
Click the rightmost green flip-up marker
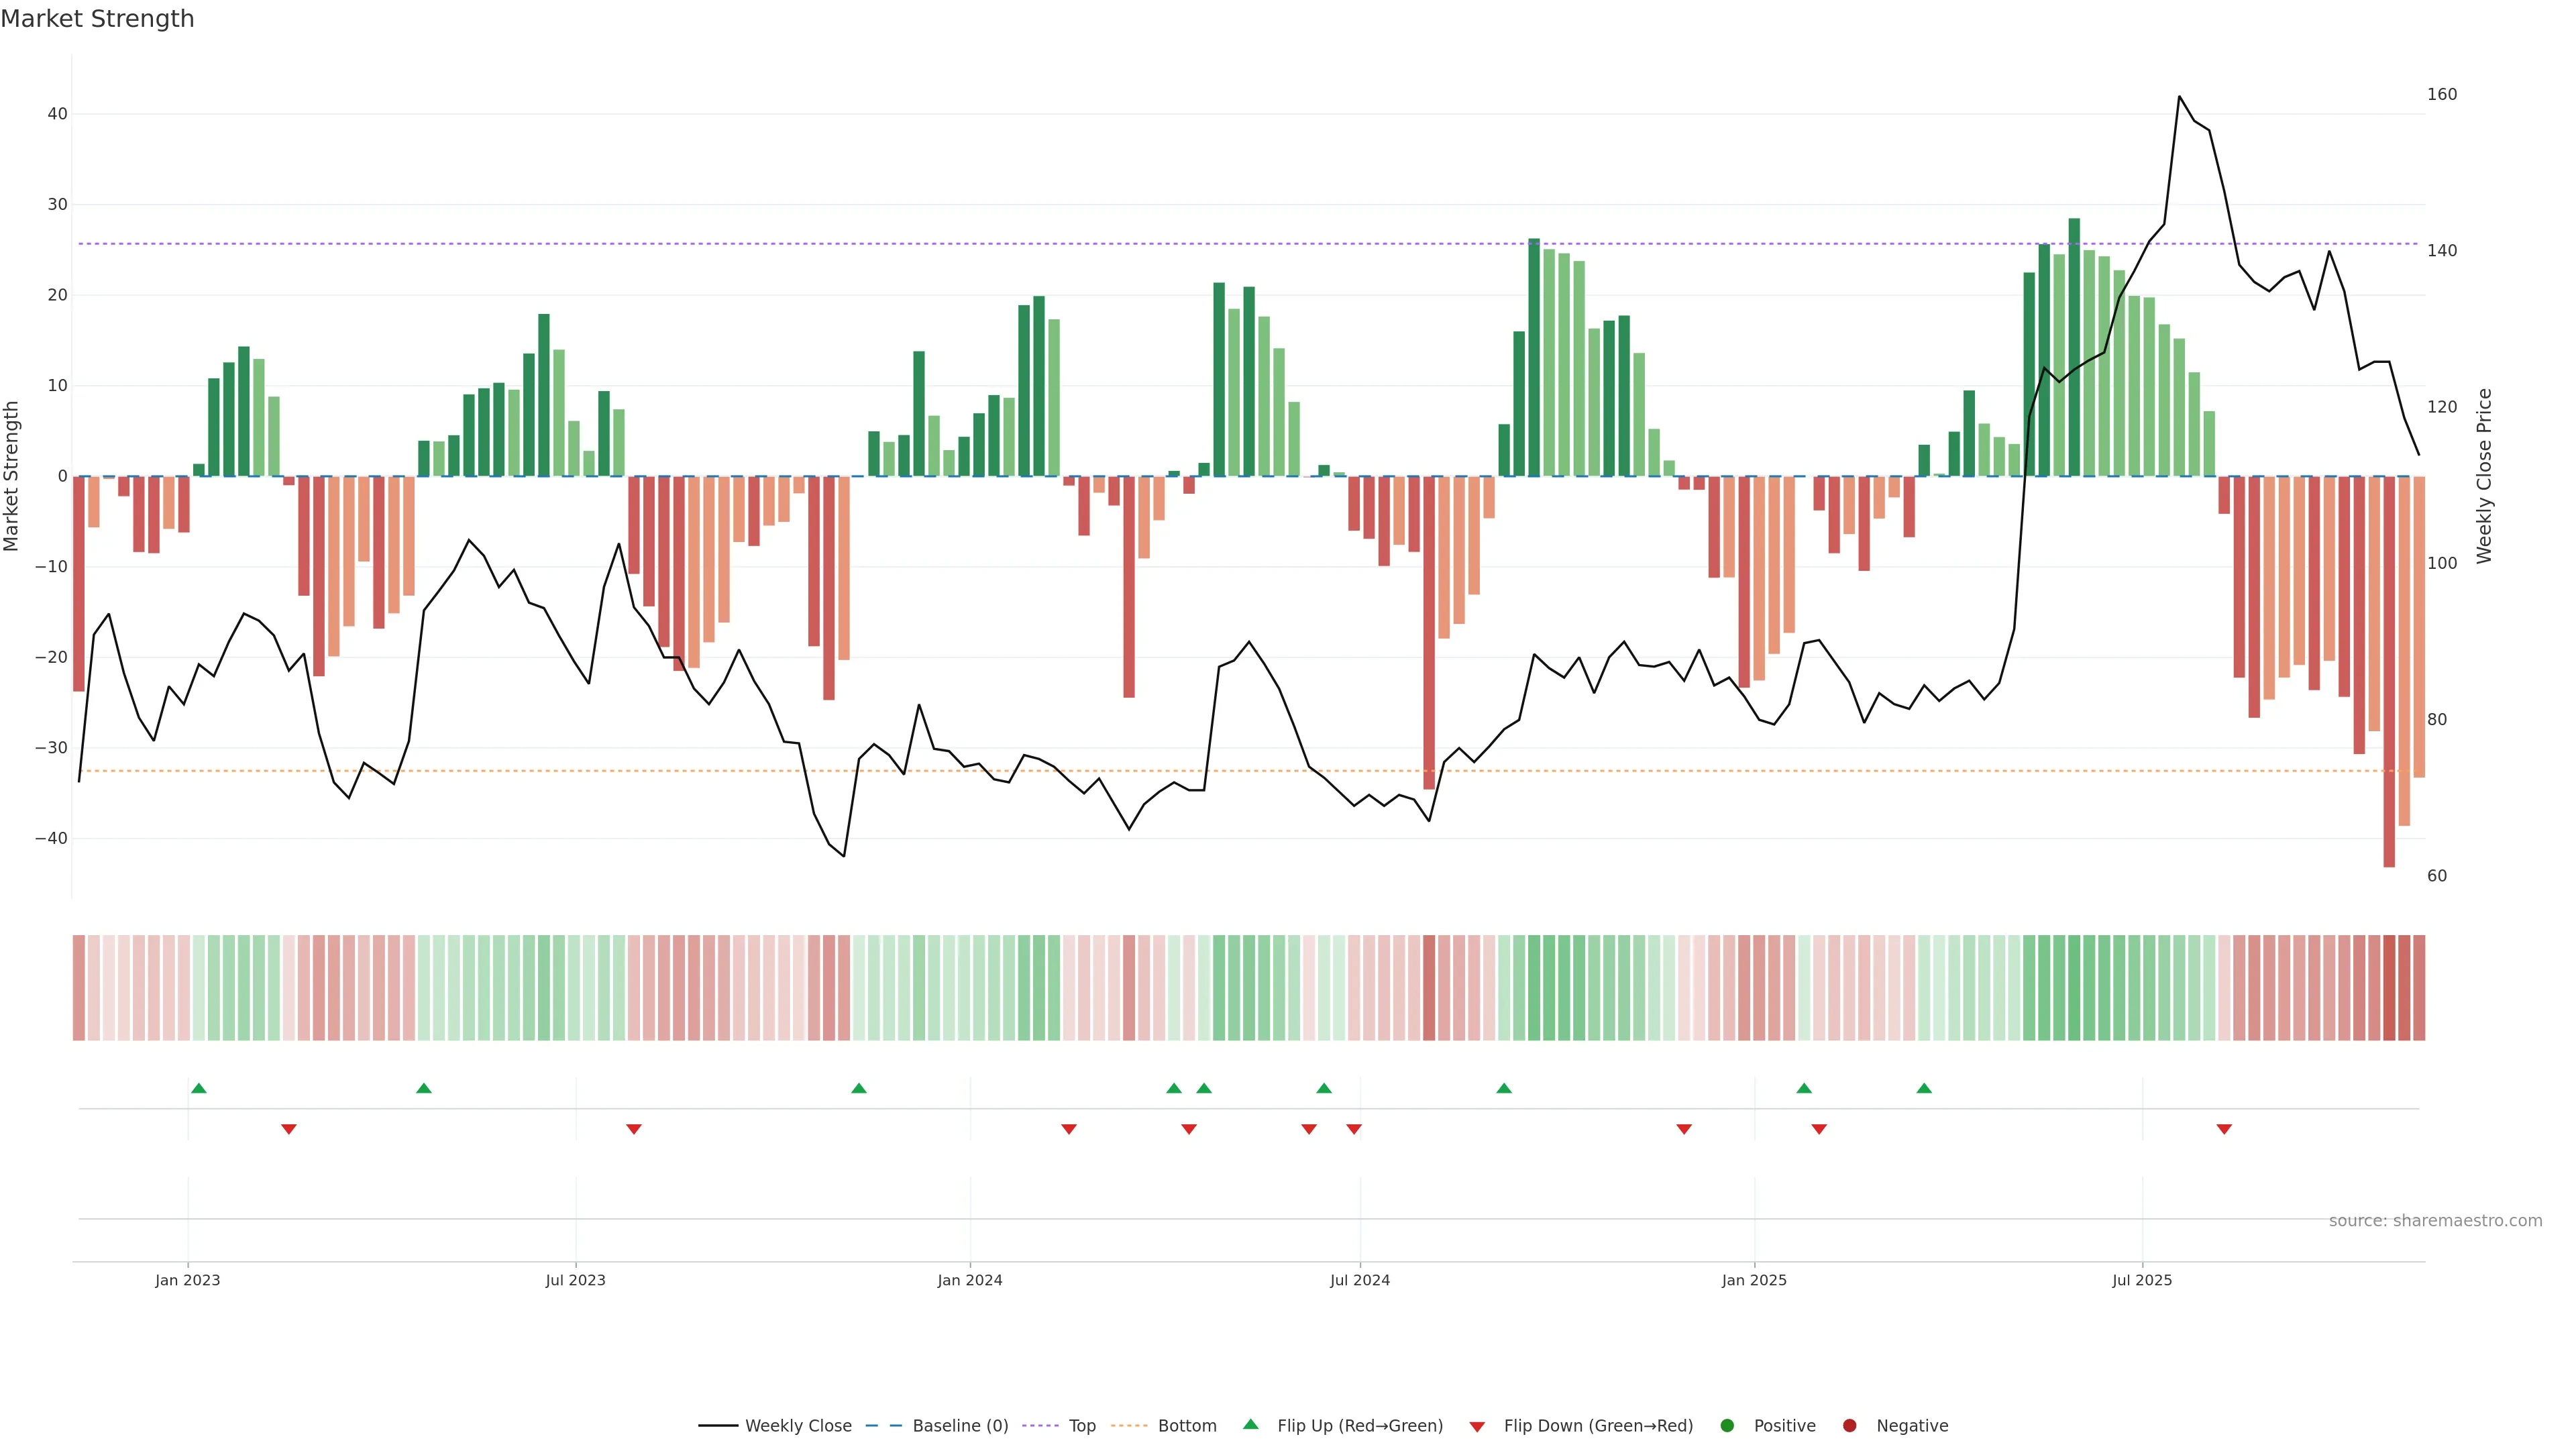[x=1924, y=1088]
